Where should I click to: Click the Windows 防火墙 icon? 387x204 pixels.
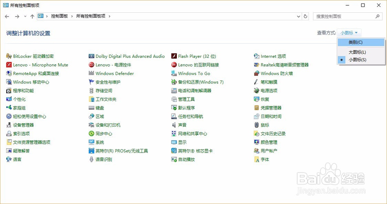pyautogui.click(x=257, y=74)
